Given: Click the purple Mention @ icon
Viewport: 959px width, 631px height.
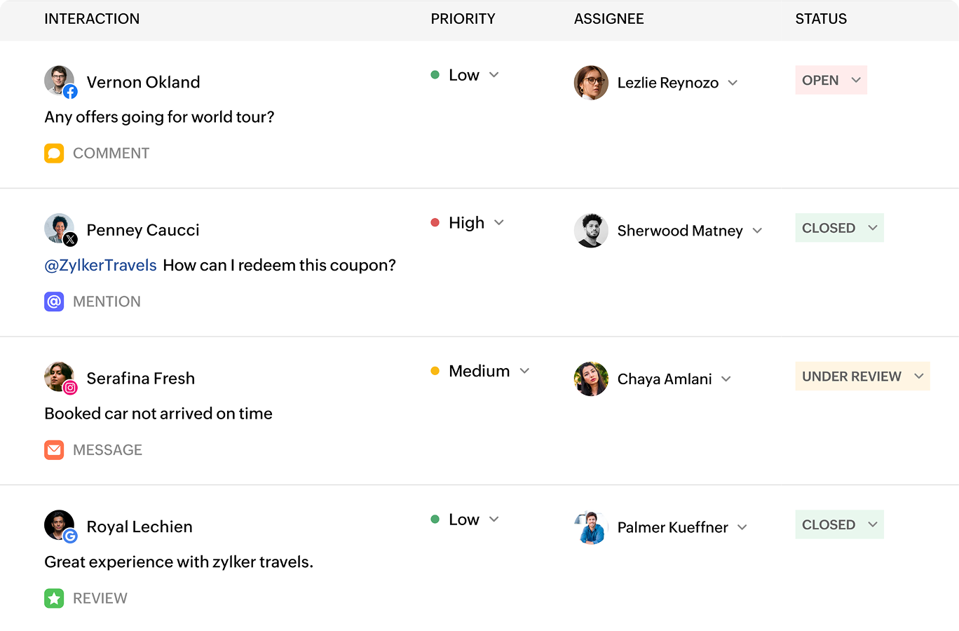Looking at the screenshot, I should [x=54, y=301].
